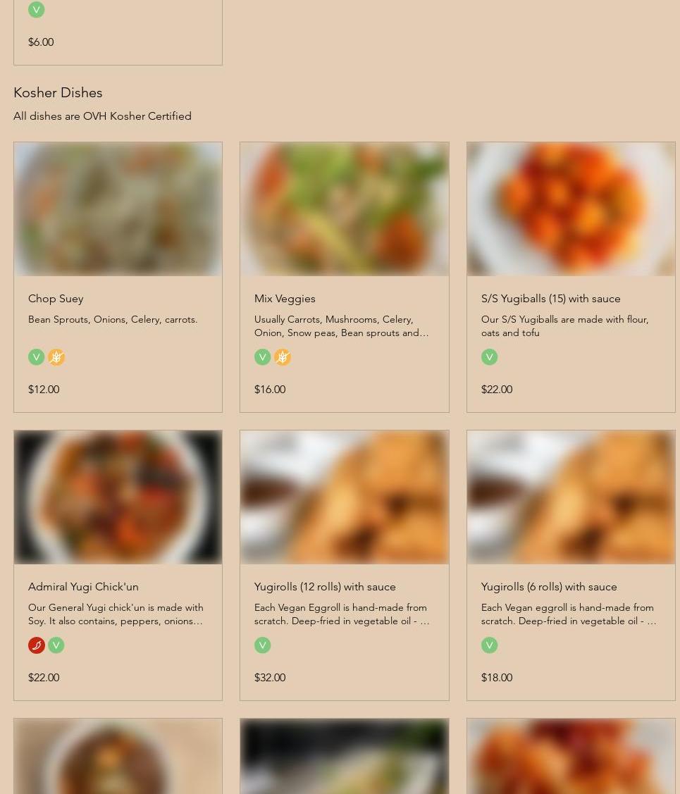Click the spicy pepper icon under Admiral Yugi Chick'un
Screen dimensions: 680x794
(x=36, y=645)
